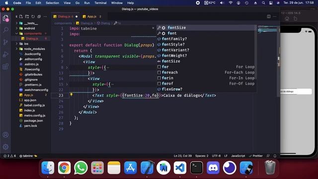The image size is (318, 179).
Task: Open Google Chrome from the Dock
Action: 64,168
